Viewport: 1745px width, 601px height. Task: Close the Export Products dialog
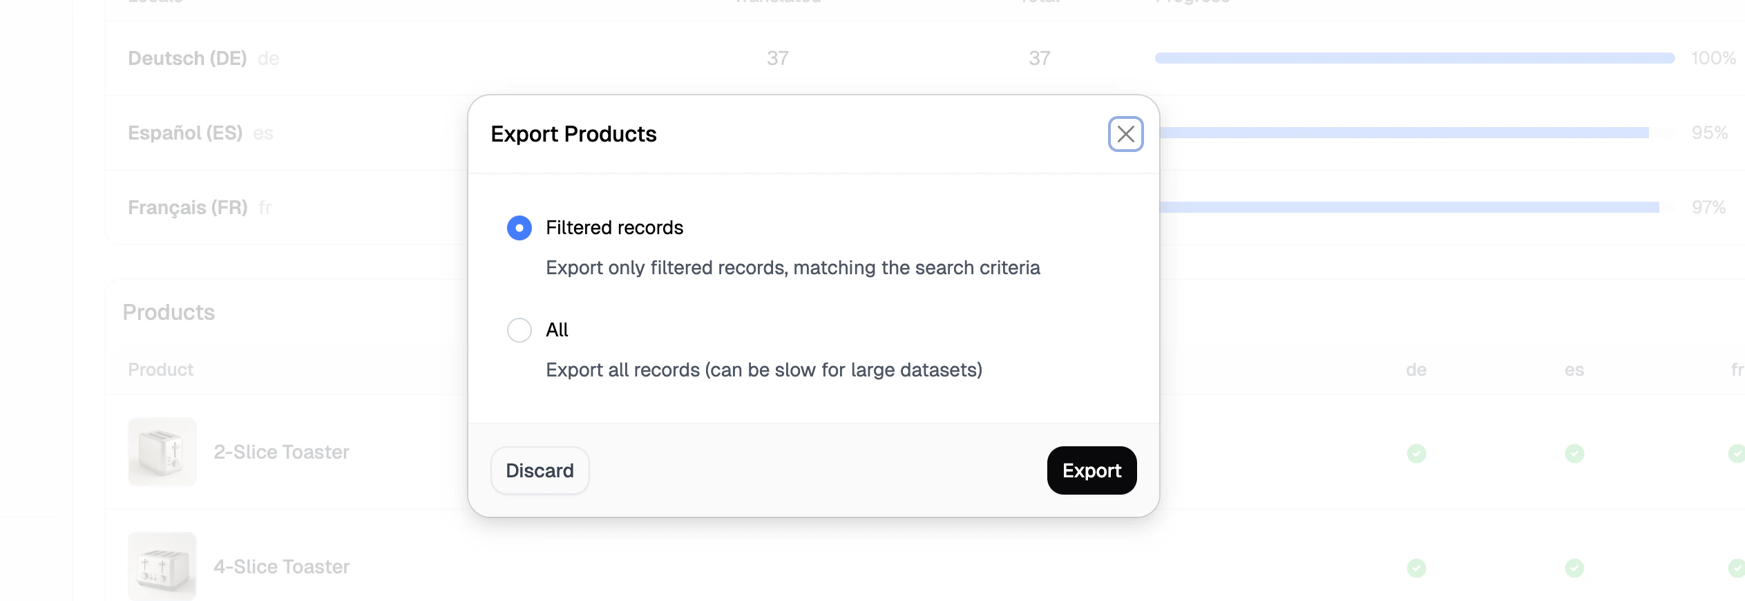click(1125, 134)
